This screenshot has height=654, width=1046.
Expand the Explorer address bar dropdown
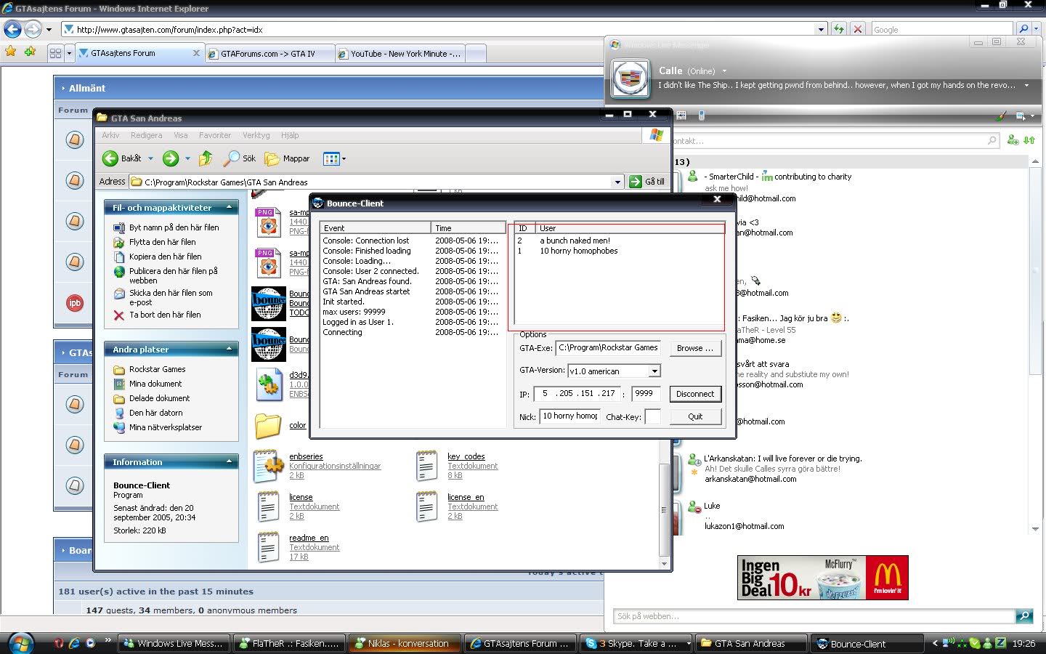click(617, 182)
